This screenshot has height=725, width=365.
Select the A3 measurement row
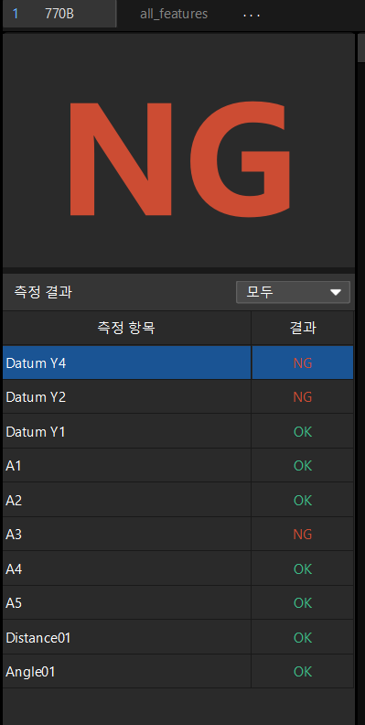177,535
